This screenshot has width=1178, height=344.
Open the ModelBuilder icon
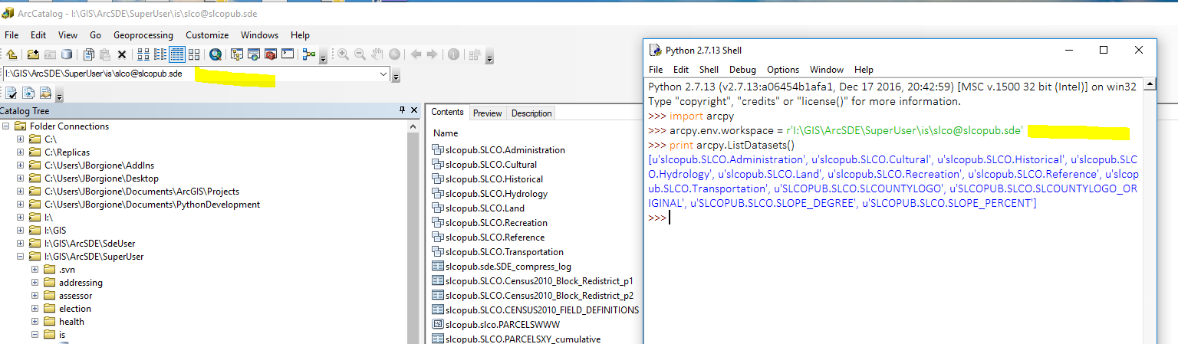309,54
